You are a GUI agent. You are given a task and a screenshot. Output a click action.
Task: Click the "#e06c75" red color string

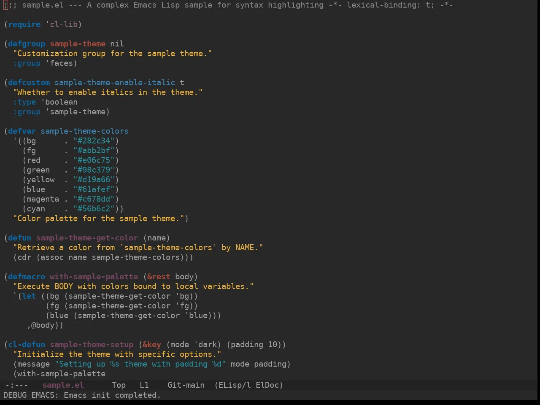coord(94,160)
